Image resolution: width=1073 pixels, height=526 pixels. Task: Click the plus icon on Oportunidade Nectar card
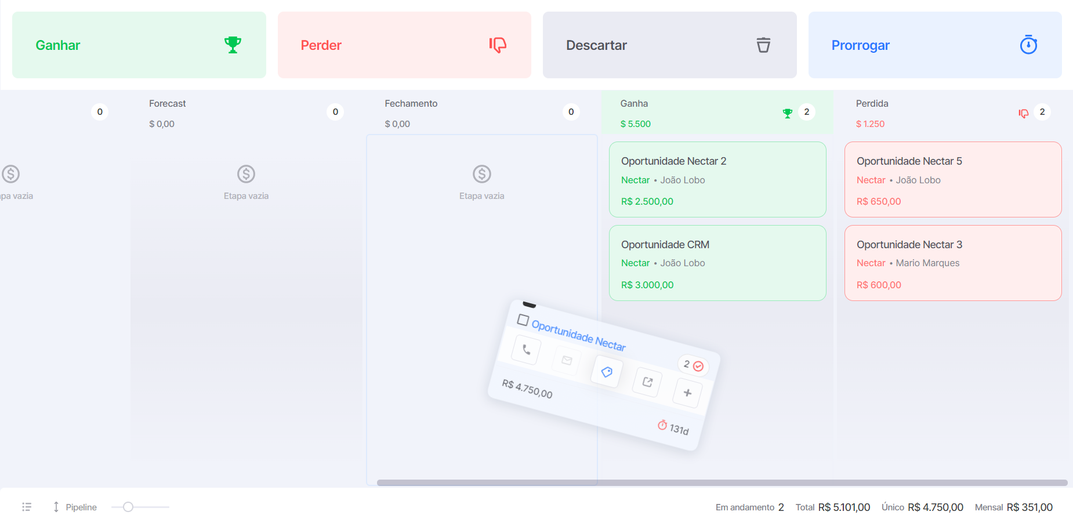687,393
